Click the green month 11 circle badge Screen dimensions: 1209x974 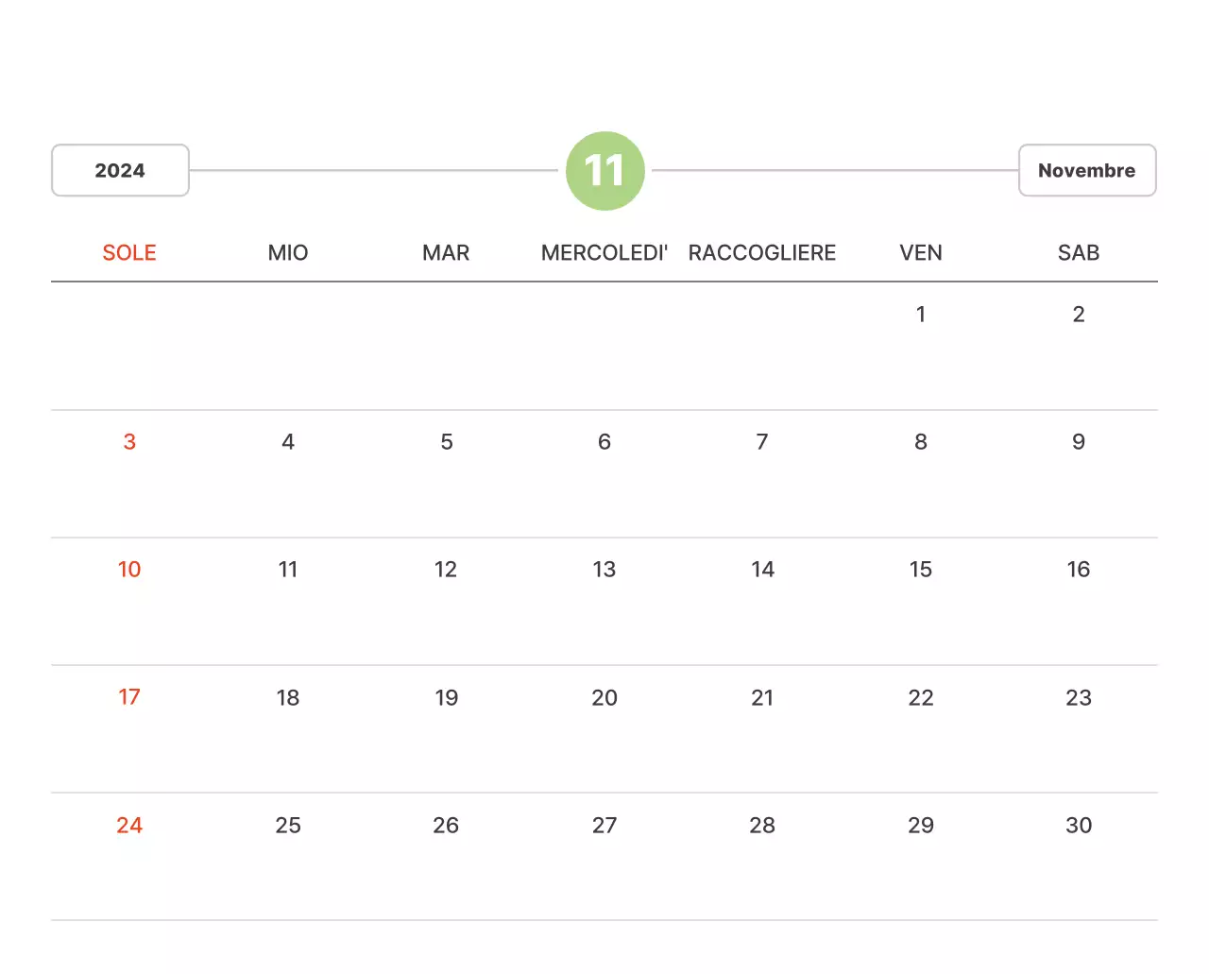click(604, 171)
